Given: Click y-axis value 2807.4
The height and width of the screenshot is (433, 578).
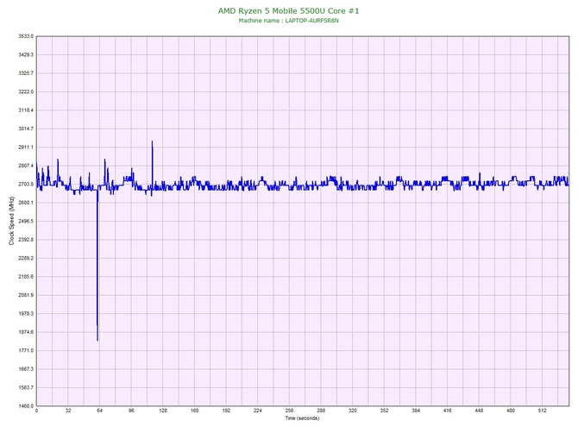Looking at the screenshot, I should click(26, 166).
